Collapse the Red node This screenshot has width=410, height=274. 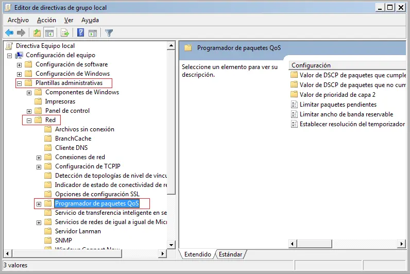pos(29,121)
